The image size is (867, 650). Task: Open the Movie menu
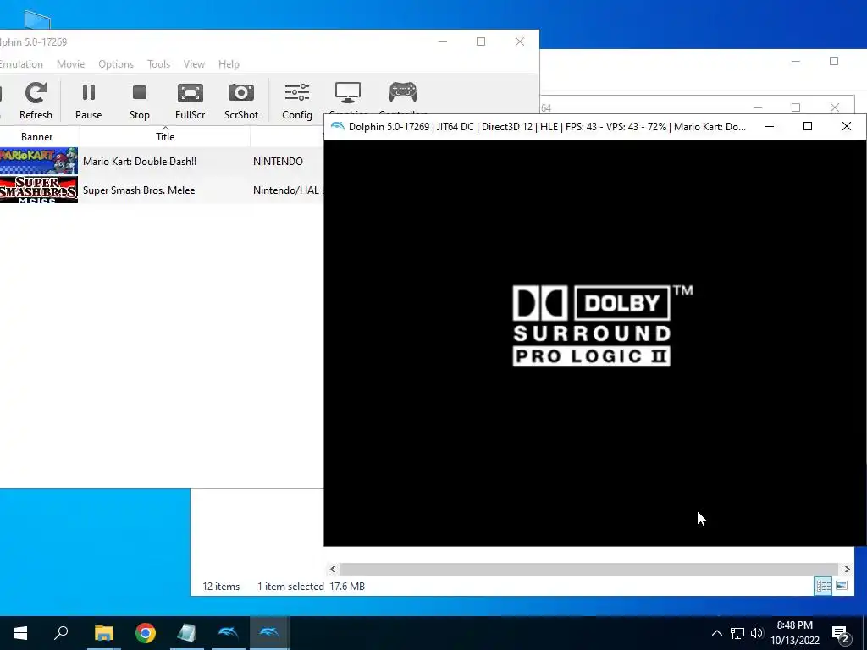(x=71, y=64)
